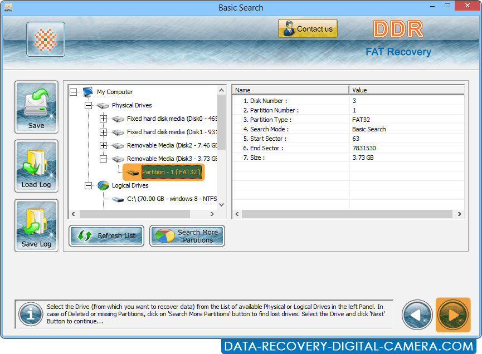Click the Refresh List button
This screenshot has width=482, height=354.
(x=106, y=235)
